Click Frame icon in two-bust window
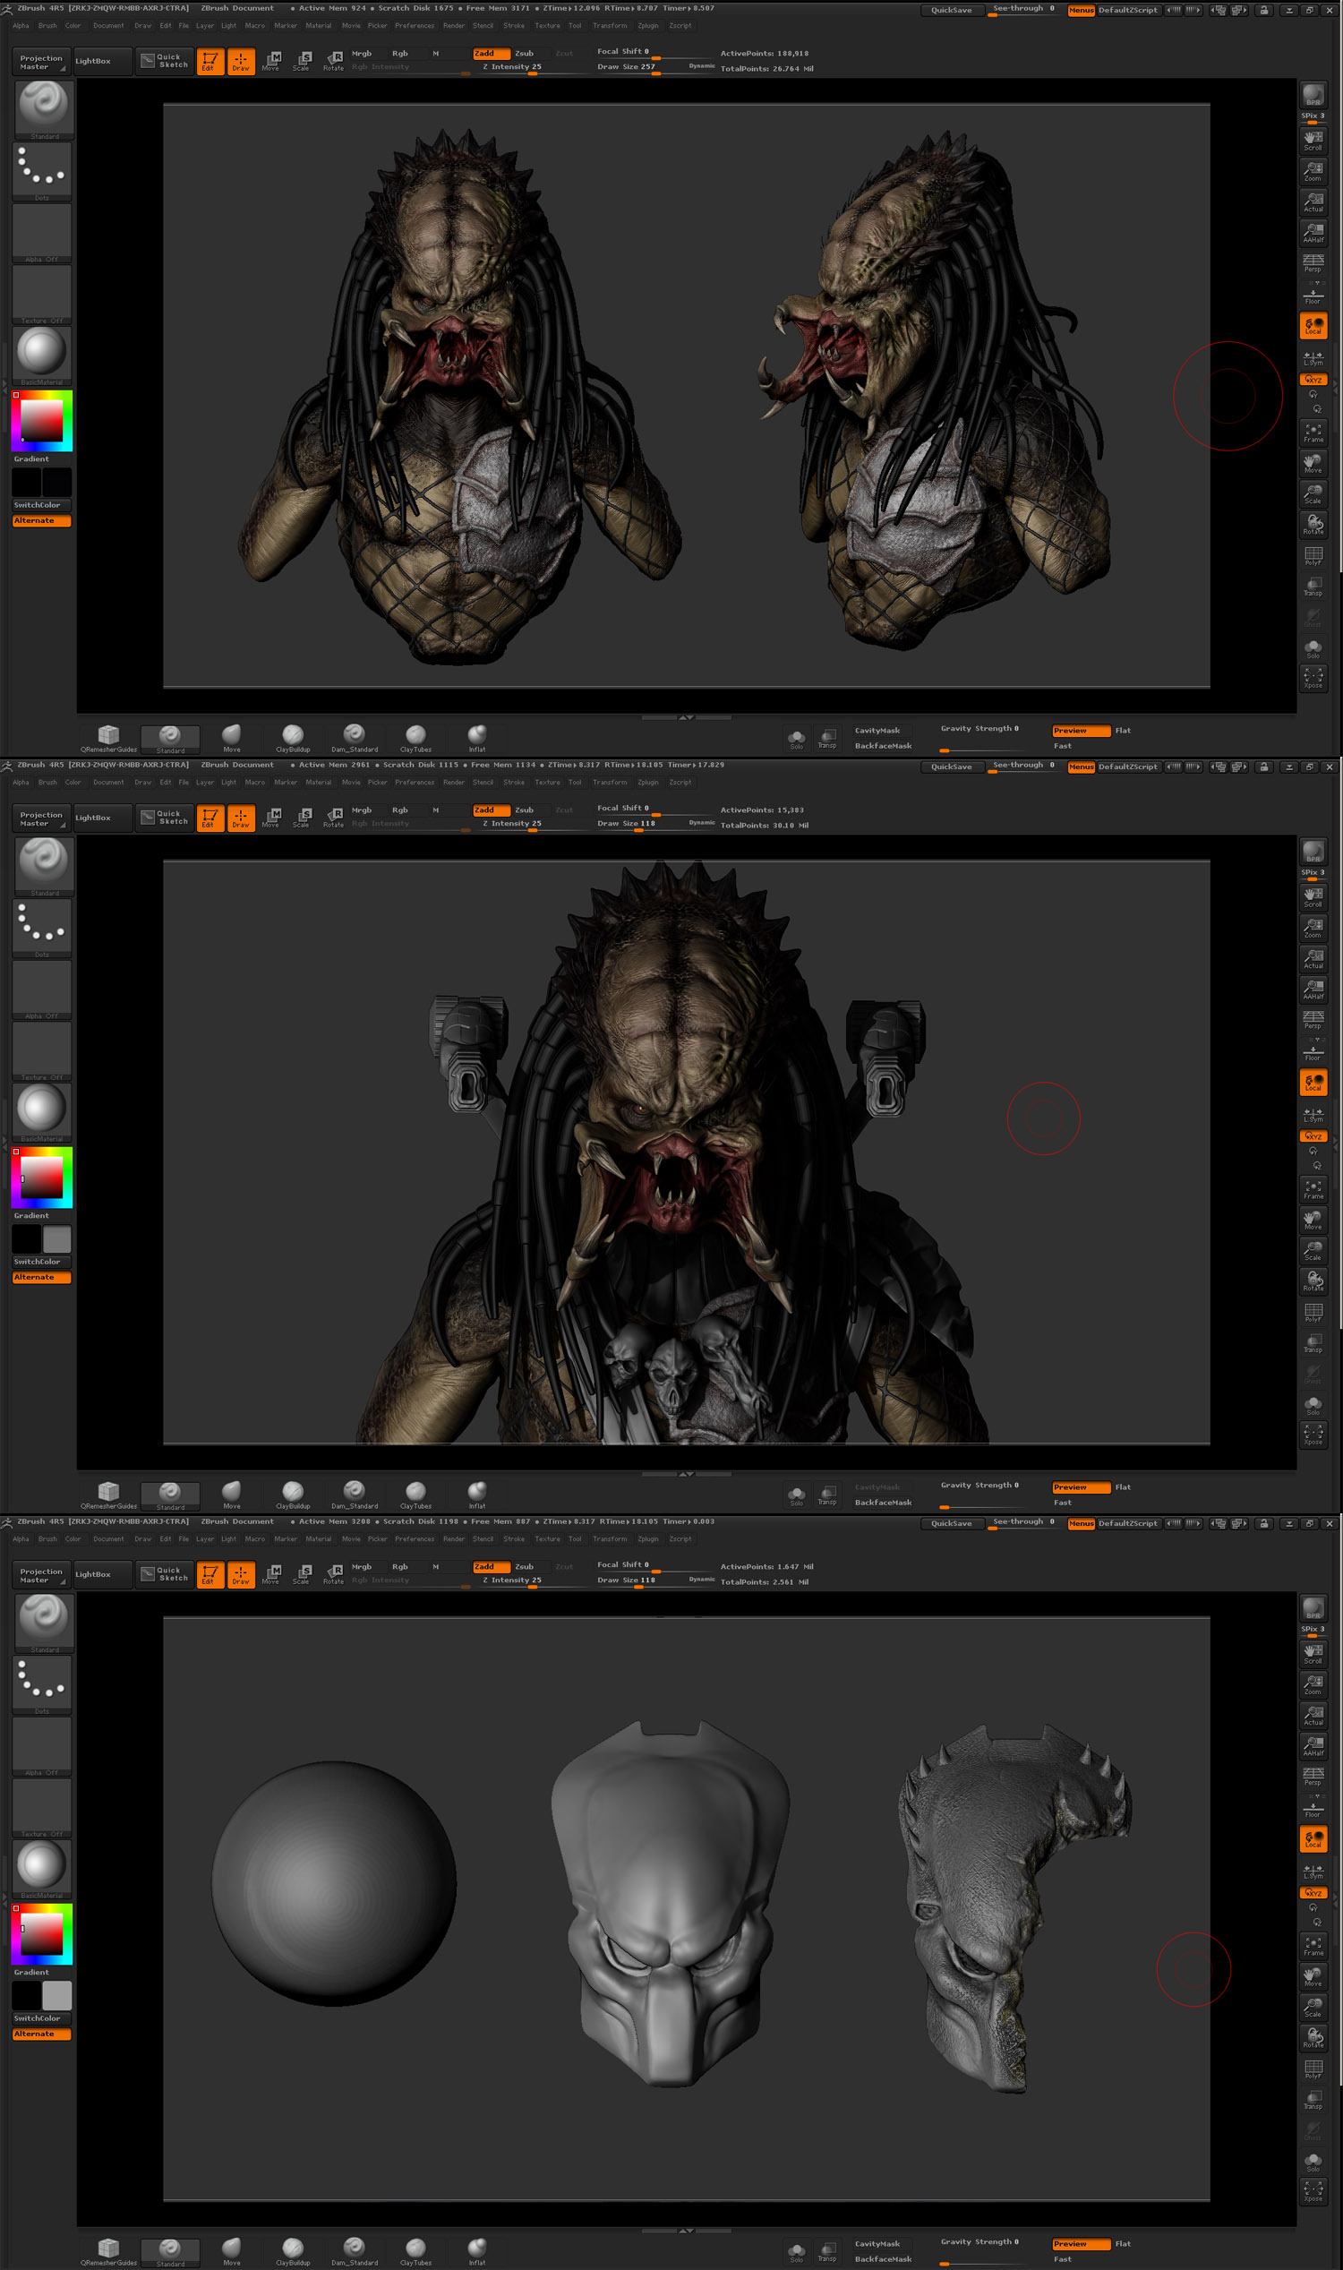The height and width of the screenshot is (2270, 1343). point(1313,433)
